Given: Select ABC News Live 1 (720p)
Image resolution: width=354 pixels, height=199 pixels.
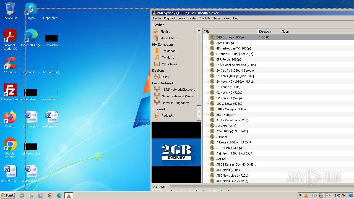Looking at the screenshot, I should (278, 176).
